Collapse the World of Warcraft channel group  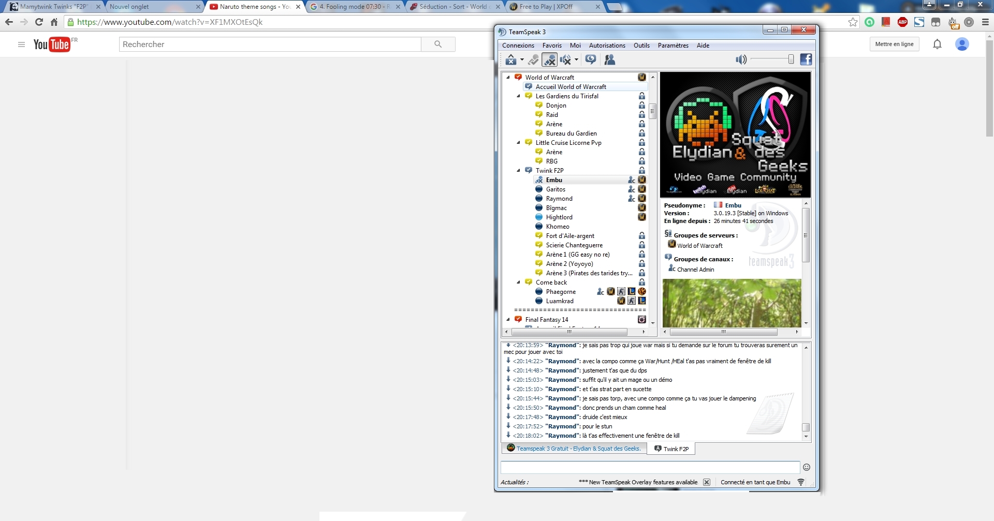click(x=508, y=77)
